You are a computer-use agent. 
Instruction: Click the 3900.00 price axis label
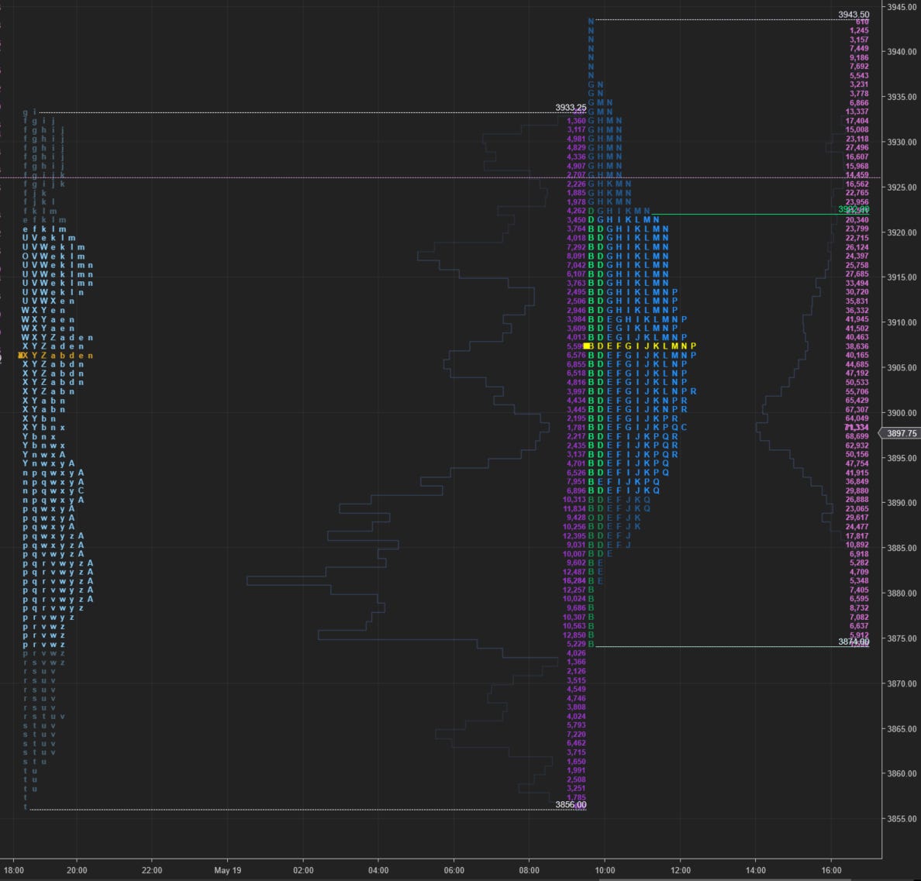(x=902, y=413)
